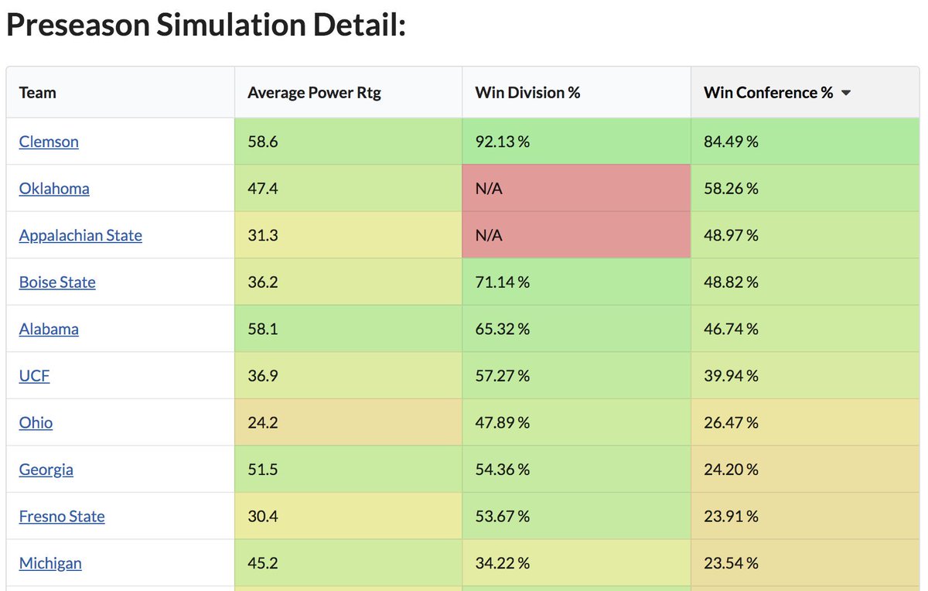Screen dimensions: 928x591
Task: Sort by Average Power Rtg column header
Action: 349,93
